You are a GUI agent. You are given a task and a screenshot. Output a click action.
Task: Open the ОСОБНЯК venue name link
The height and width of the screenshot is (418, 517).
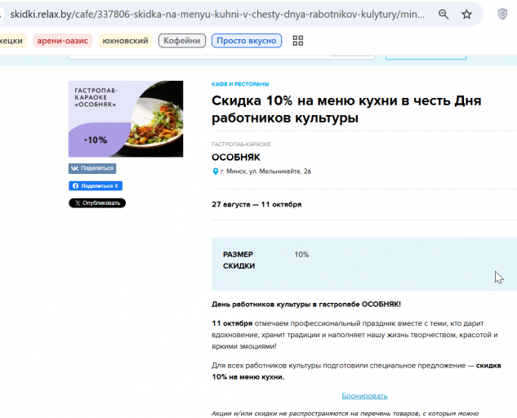point(236,158)
